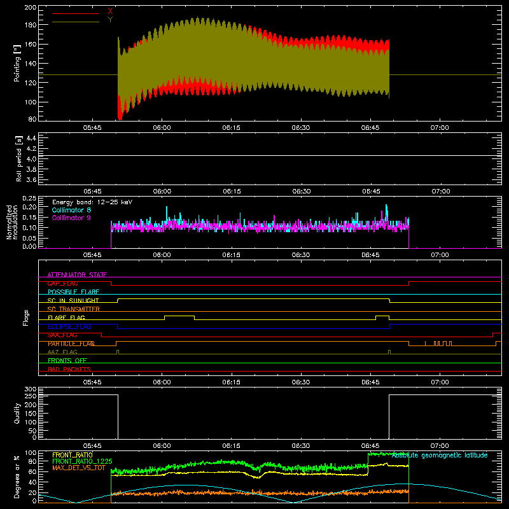Click the 'Normalized modulation' axis label

12,222
